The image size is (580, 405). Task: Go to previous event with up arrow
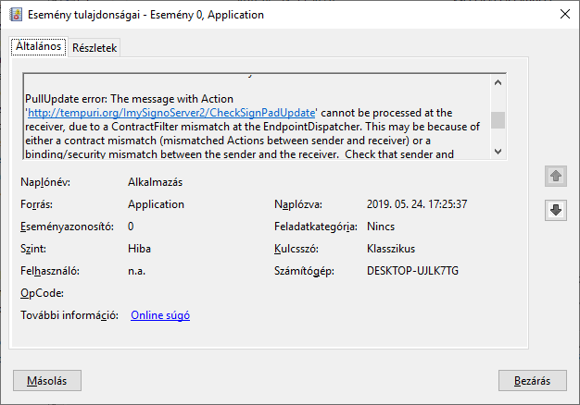555,176
